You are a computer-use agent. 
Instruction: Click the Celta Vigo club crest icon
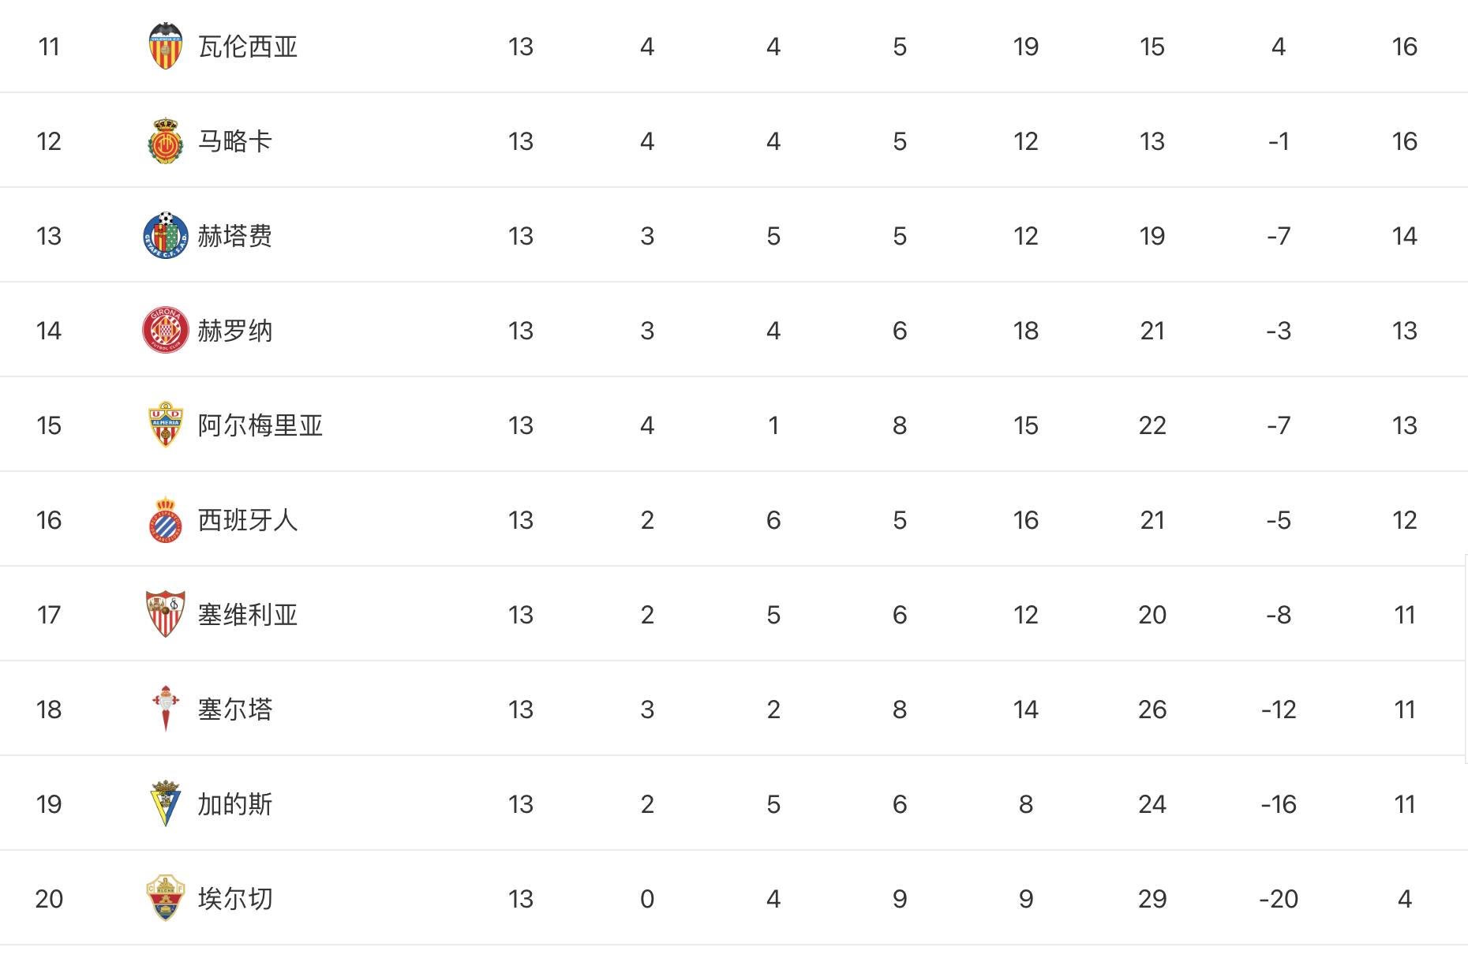click(166, 709)
